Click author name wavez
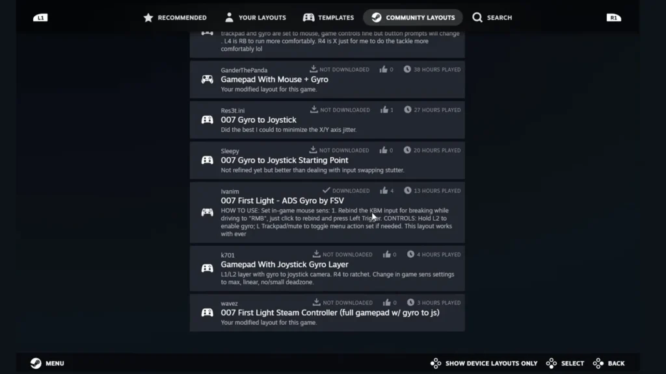The width and height of the screenshot is (666, 374). 230,303
